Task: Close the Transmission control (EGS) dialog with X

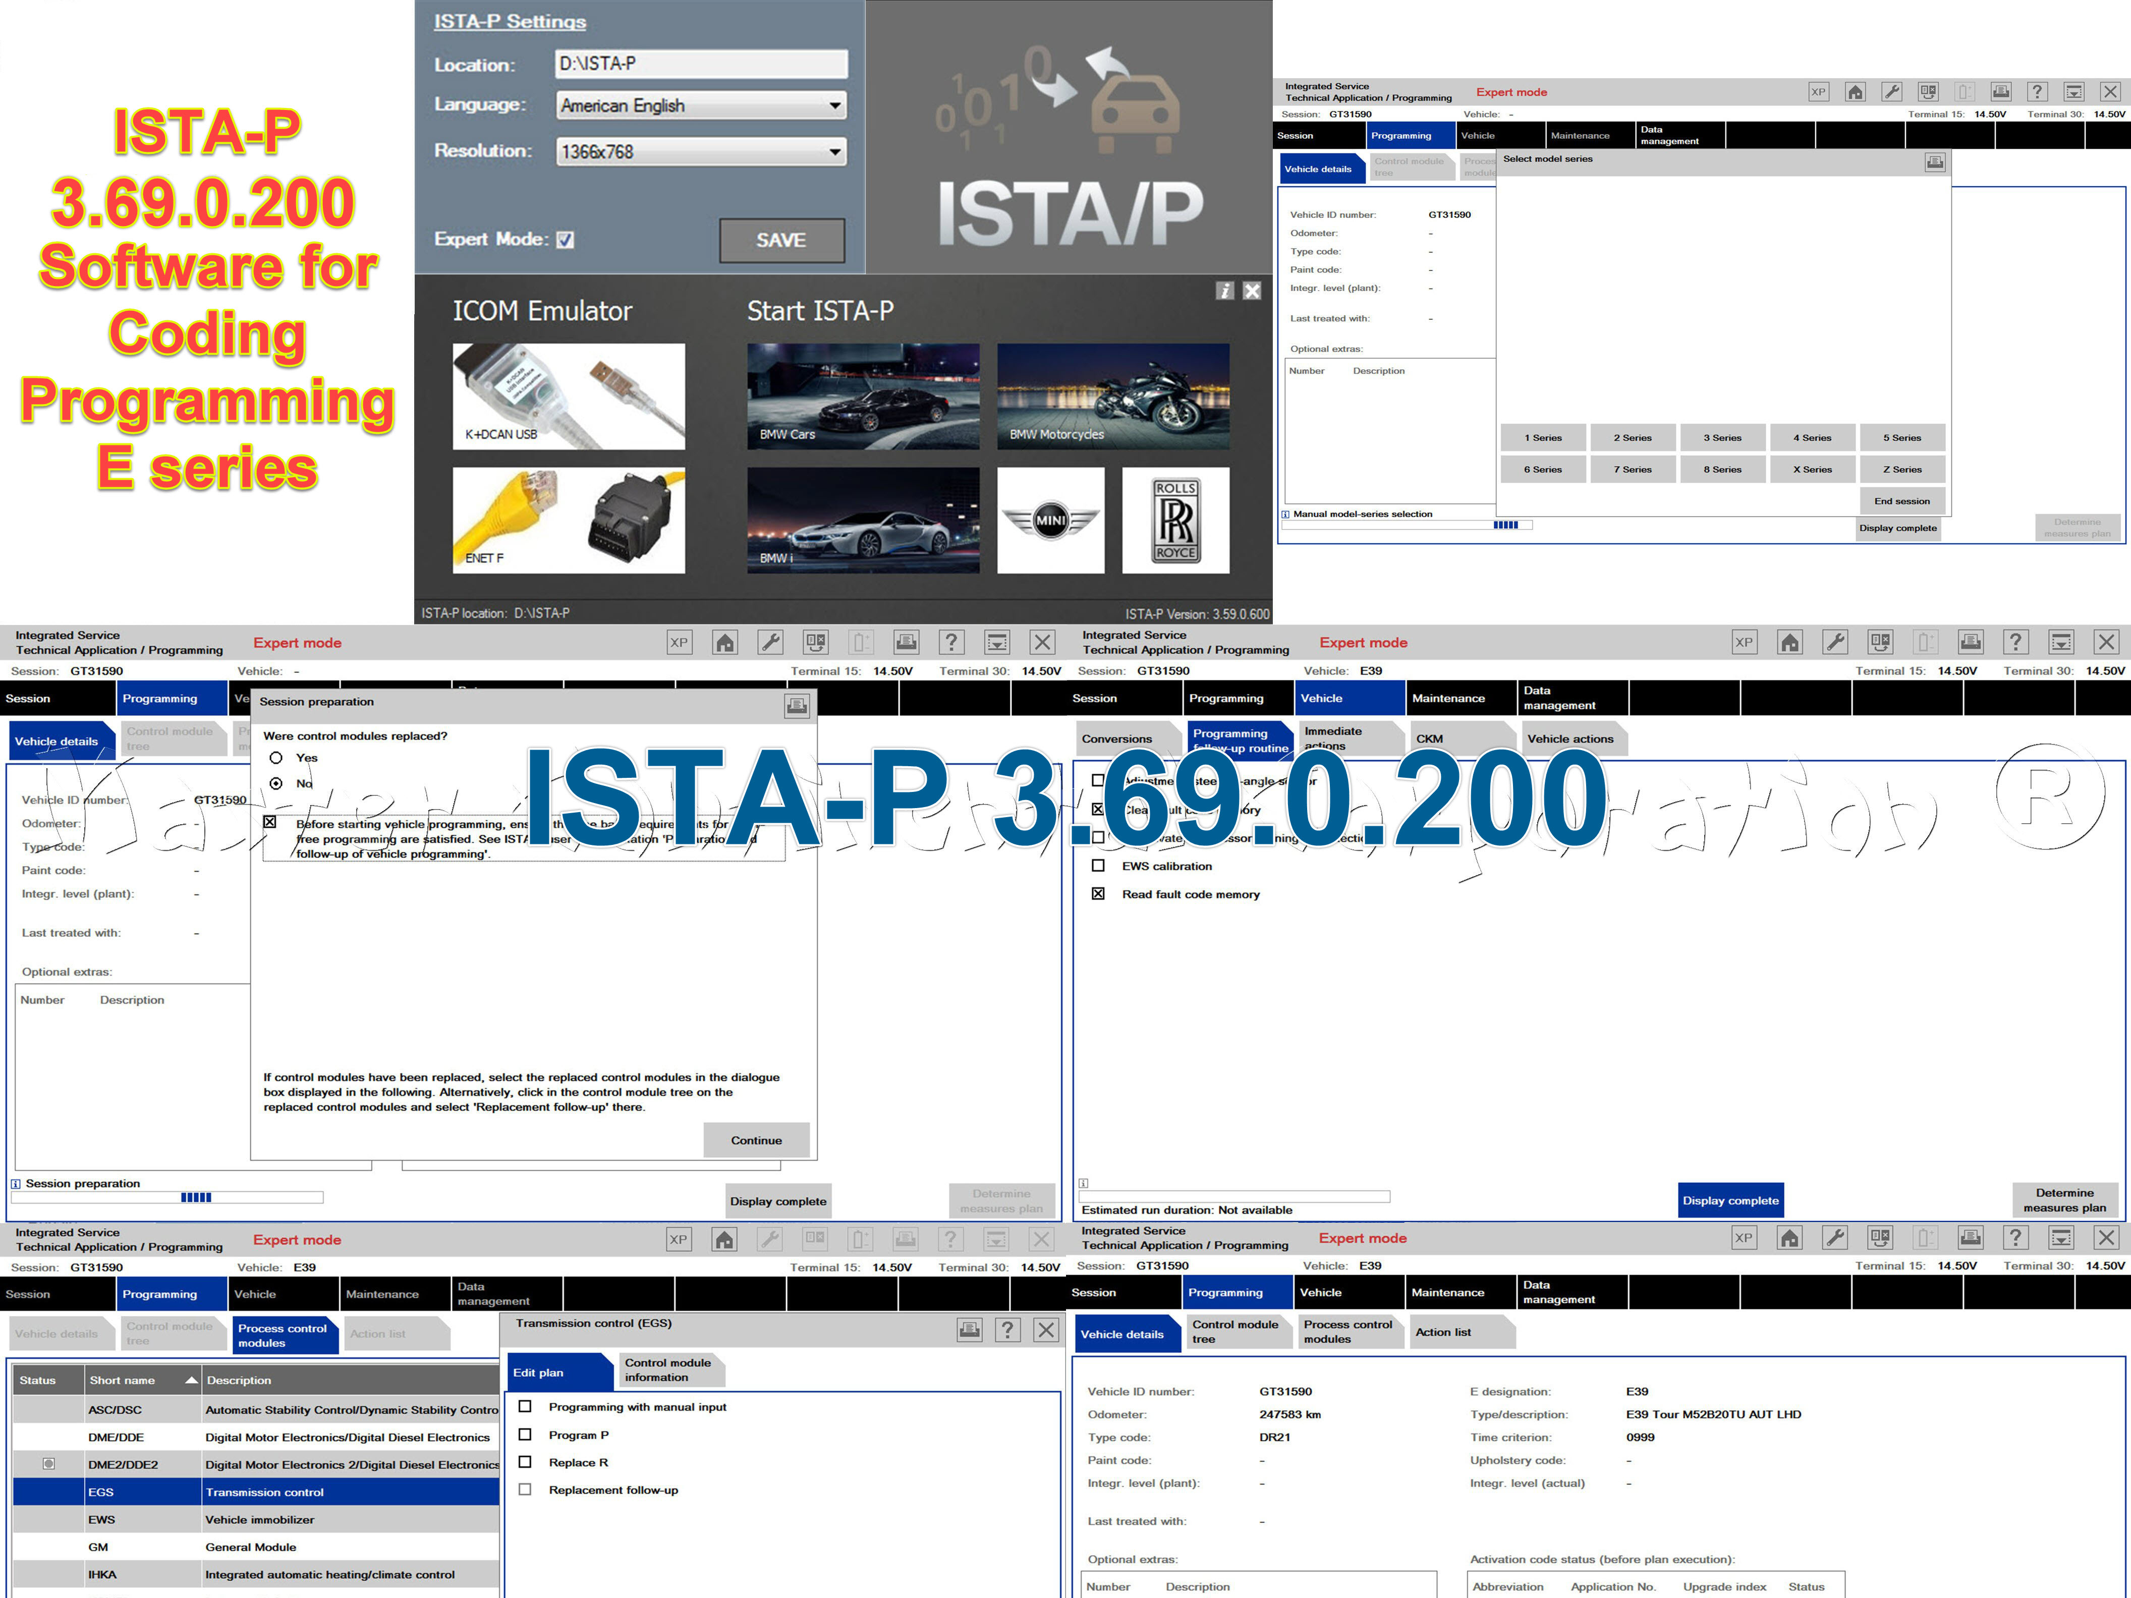Action: [x=1045, y=1330]
